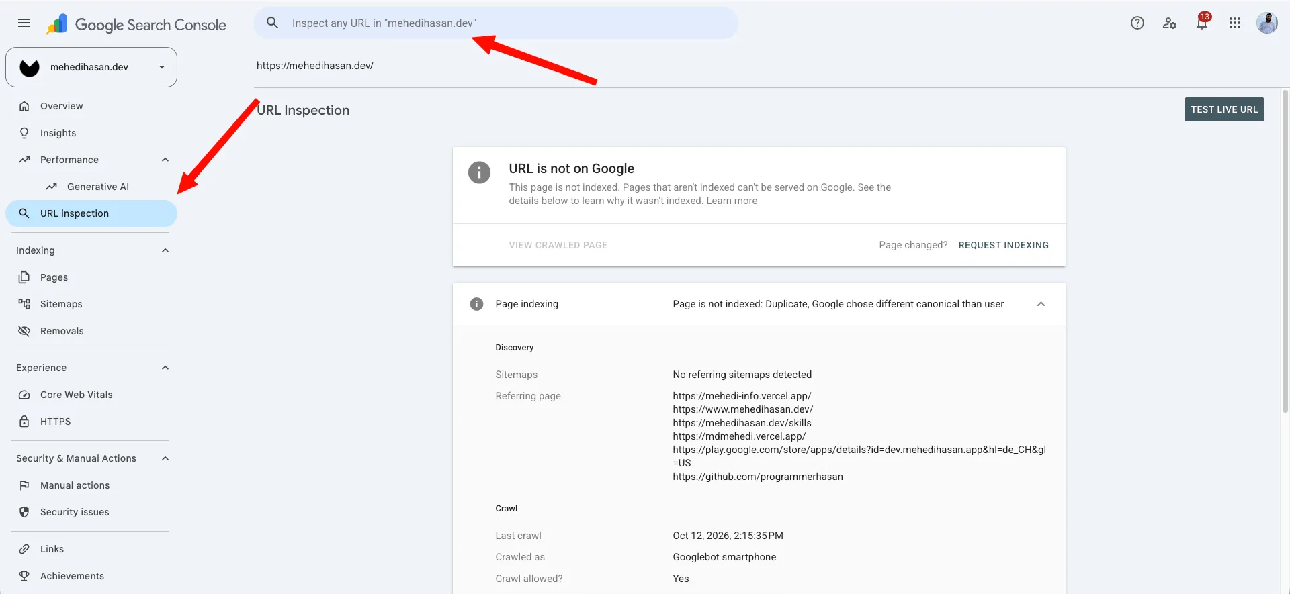The width and height of the screenshot is (1290, 594).
Task: Click the HTTPS padlock icon
Action: click(24, 422)
